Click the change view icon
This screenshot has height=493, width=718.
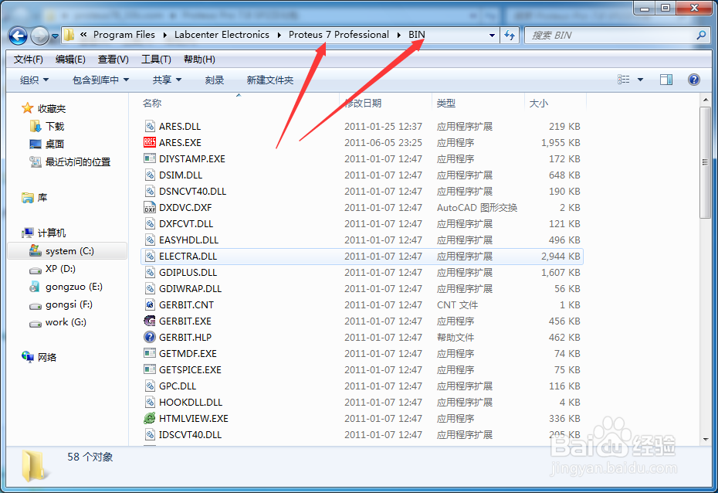point(623,80)
